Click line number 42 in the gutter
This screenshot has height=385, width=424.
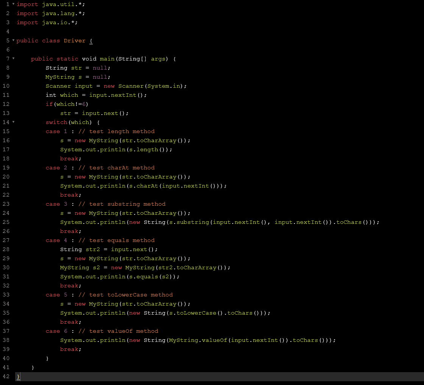pos(6,376)
